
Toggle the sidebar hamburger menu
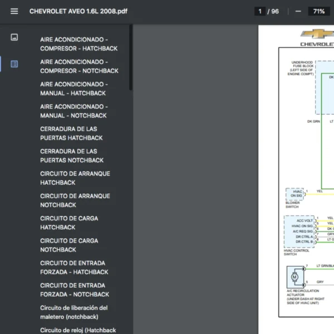tap(14, 11)
